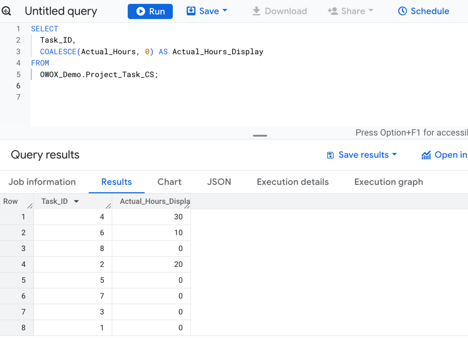Click the Task_ID column resize handle
Viewport: 468px width, 338px height.
tap(108, 206)
